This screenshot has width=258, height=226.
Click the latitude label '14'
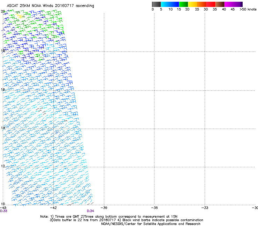(3, 128)
